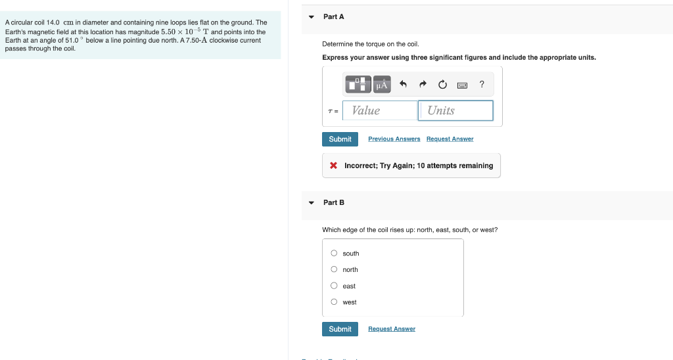Open help with the question mark
Screen dimensions: 673x360
click(482, 84)
